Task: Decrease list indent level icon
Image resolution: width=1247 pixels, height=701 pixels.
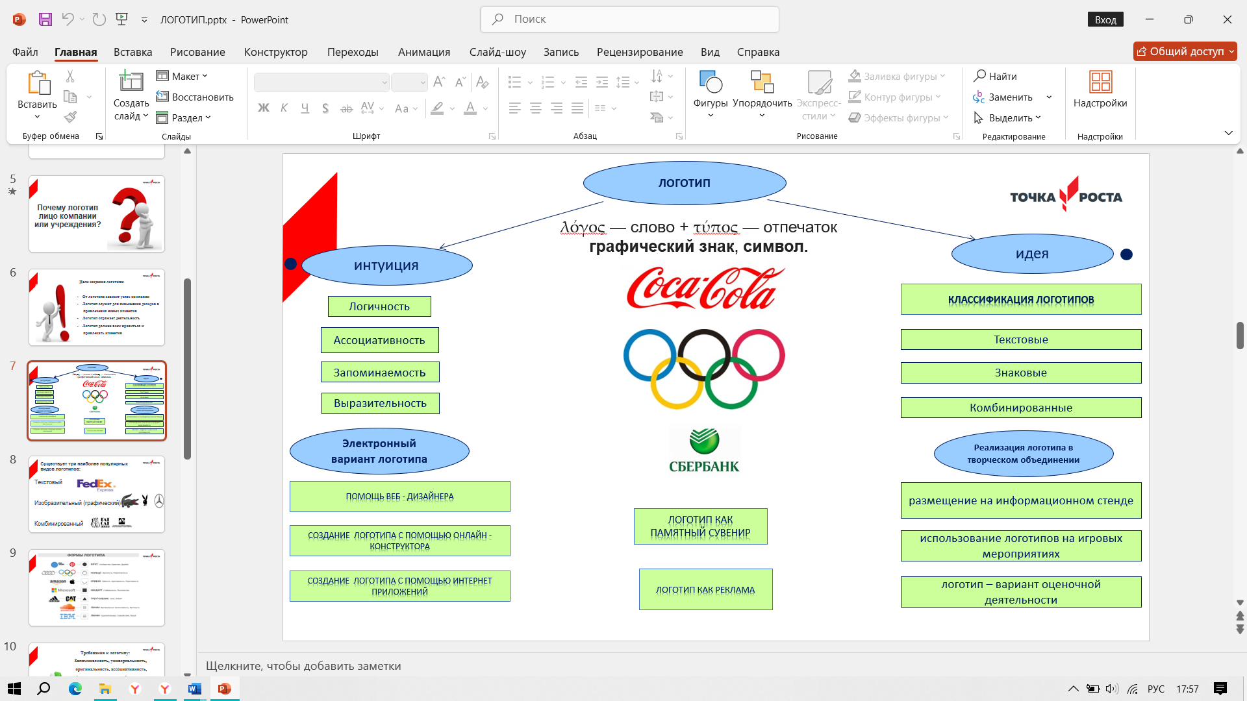Action: (x=581, y=82)
